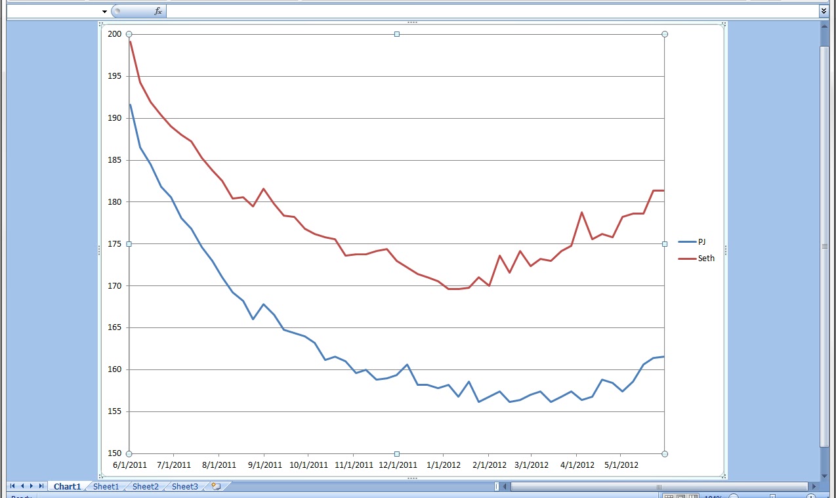The width and height of the screenshot is (836, 498).
Task: Click the 175 vertical axis label
Action: (x=115, y=244)
